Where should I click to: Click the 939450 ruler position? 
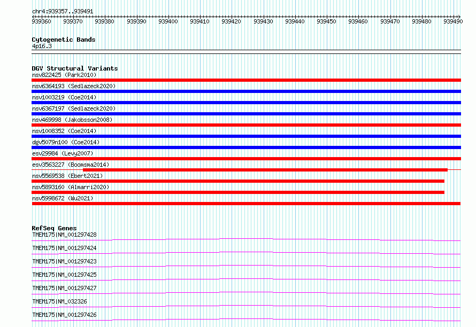pos(326,21)
